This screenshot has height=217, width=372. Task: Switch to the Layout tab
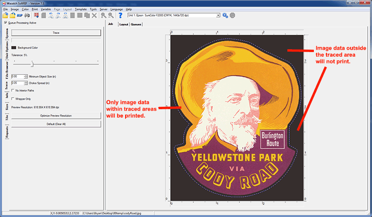(124, 24)
